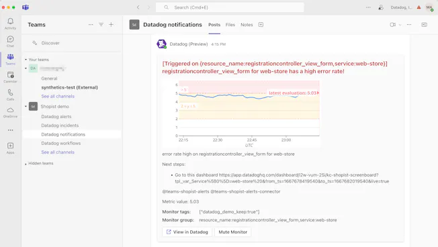Click the Datadog bot avatar

click(161, 44)
